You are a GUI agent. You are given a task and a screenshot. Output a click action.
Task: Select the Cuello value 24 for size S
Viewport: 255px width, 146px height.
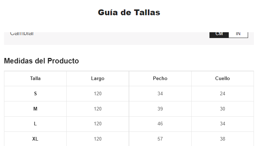pos(223,94)
